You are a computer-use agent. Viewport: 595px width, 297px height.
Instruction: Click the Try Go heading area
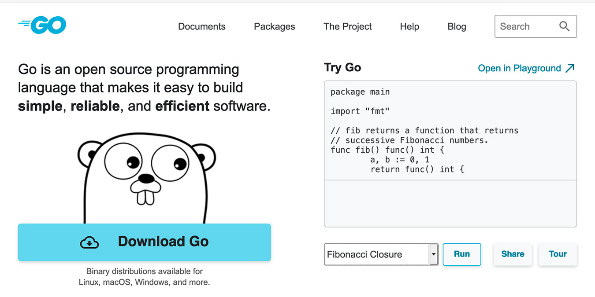click(x=343, y=67)
